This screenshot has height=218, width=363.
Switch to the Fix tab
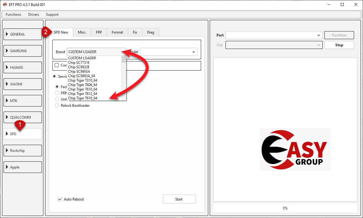[x=135, y=32]
